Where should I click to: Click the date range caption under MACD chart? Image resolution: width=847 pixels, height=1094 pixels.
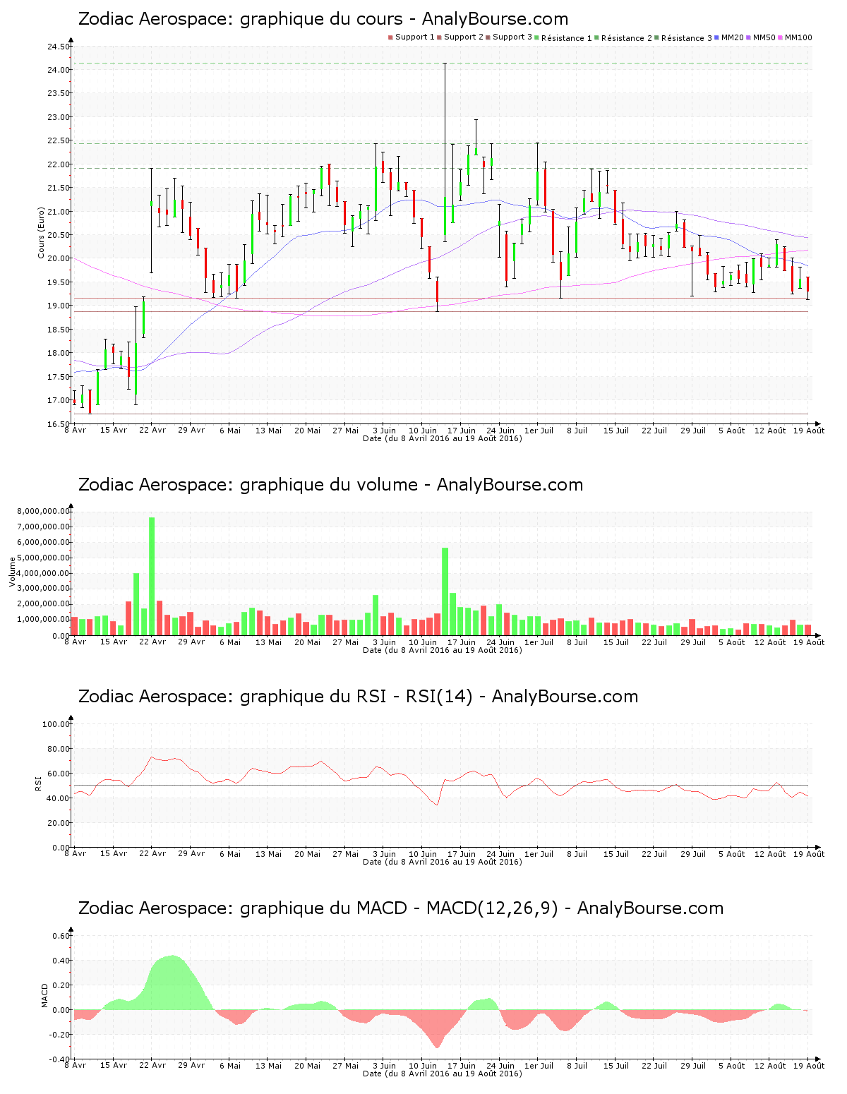[x=443, y=1074]
